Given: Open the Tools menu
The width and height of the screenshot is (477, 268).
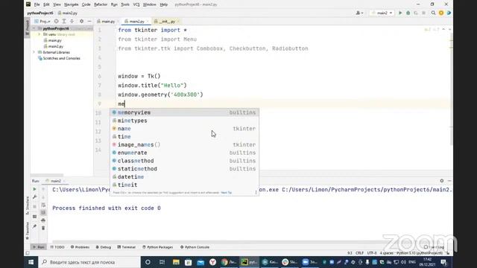Looking at the screenshot, I should 125,4.
